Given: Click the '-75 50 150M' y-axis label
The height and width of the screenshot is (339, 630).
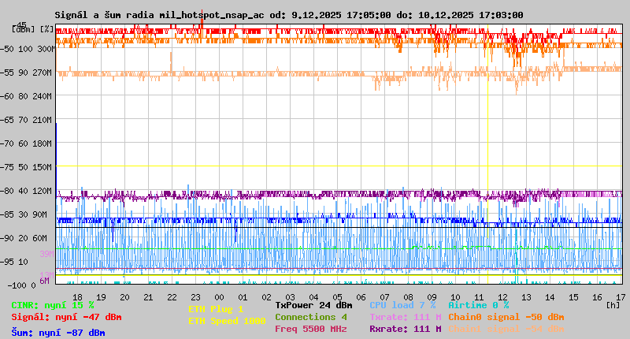Looking at the screenshot, I should point(26,167).
